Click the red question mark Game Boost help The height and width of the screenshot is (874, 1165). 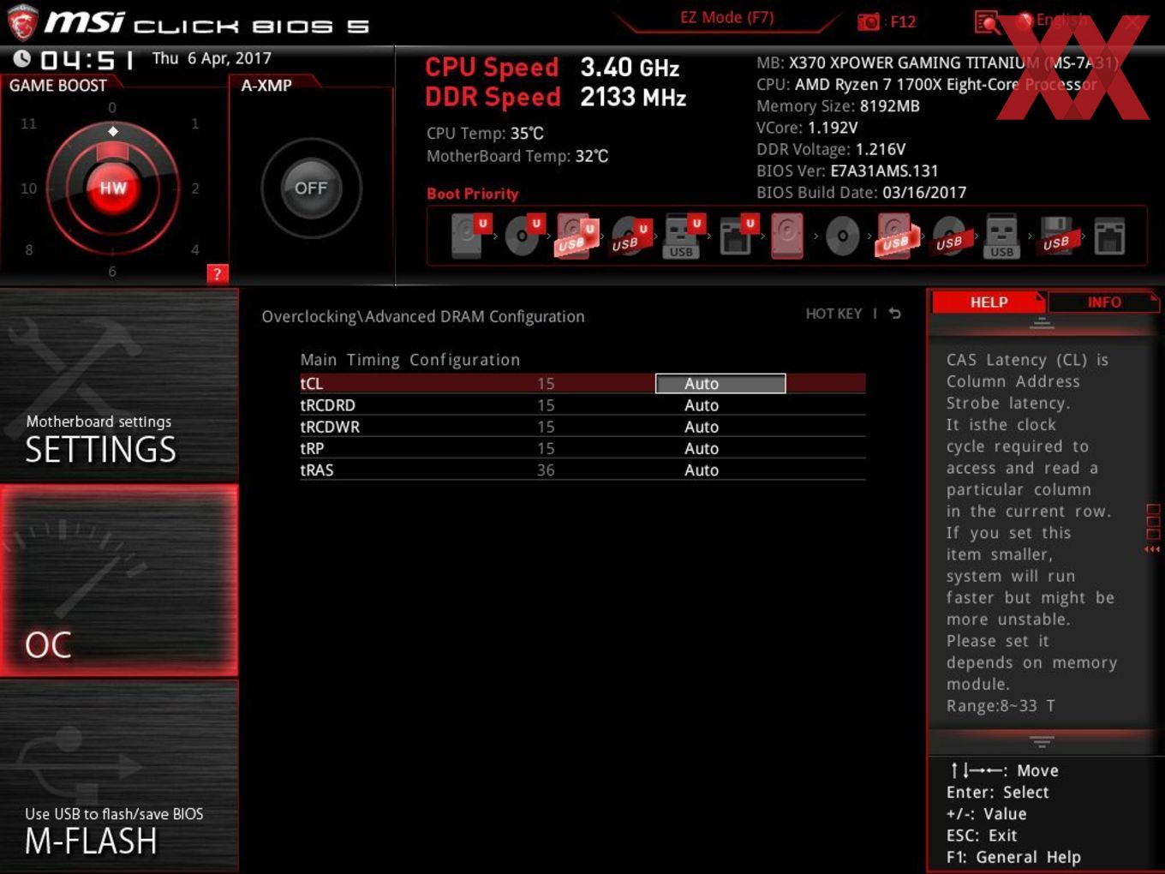pyautogui.click(x=218, y=273)
